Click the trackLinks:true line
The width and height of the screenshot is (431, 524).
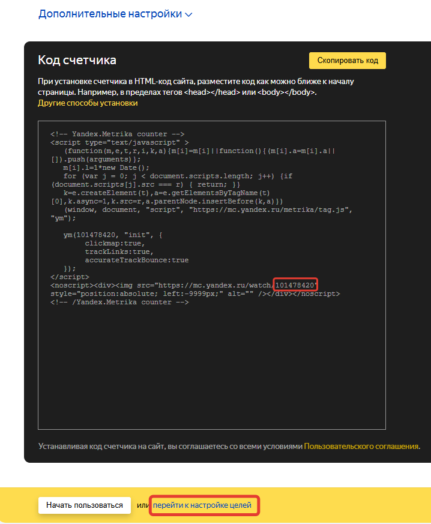[119, 251]
